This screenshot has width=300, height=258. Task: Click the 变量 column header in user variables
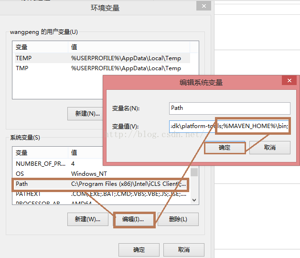coord(41,47)
